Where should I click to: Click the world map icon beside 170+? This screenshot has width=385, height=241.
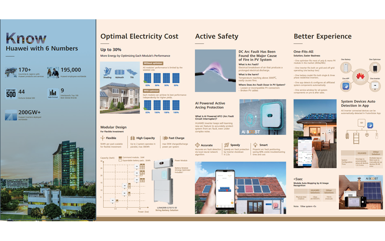tap(11, 72)
